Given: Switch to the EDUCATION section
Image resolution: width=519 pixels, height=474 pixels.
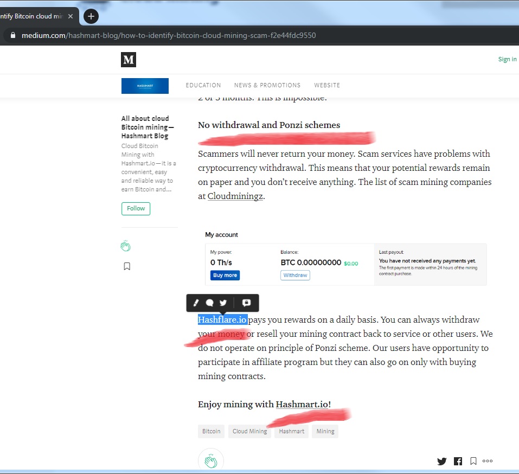Looking at the screenshot, I should click(203, 85).
